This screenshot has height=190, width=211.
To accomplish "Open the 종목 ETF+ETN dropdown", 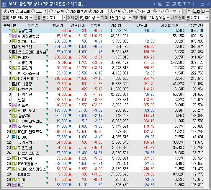I will point(31,18).
